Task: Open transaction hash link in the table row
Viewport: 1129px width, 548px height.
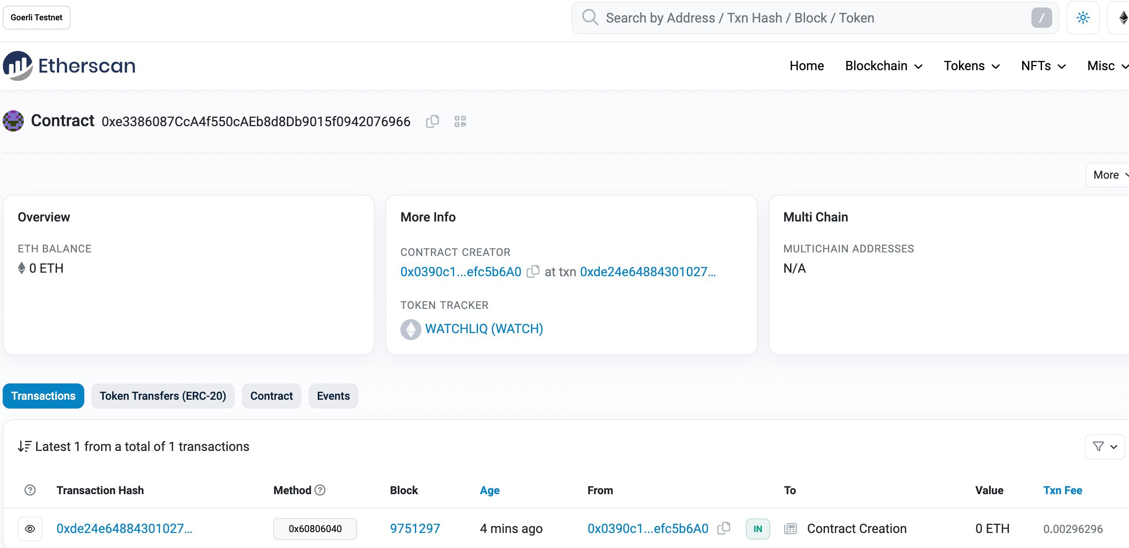Action: 124,528
